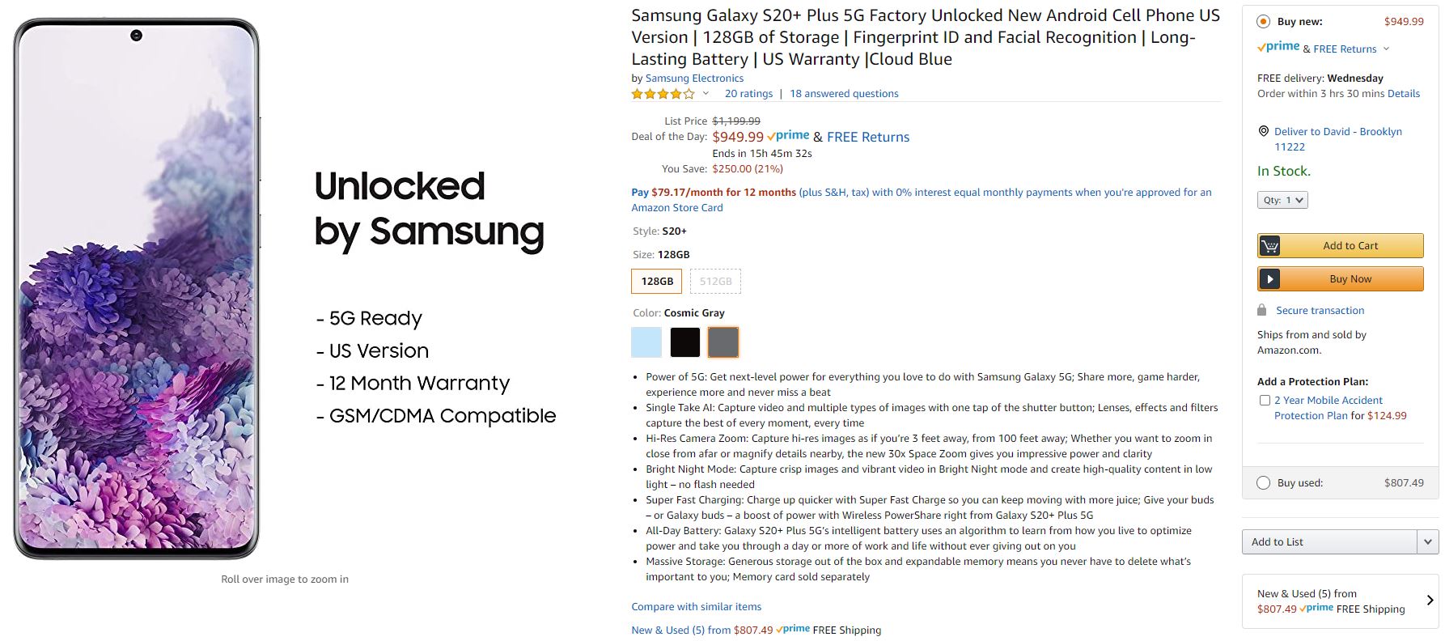Image resolution: width=1445 pixels, height=641 pixels.
Task: Choose the 512GB size option
Action: tap(715, 281)
